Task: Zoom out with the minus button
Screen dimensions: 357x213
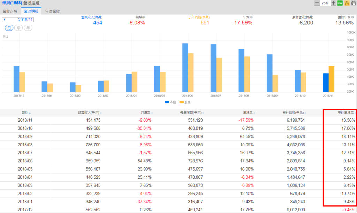Action: click(317, 3)
